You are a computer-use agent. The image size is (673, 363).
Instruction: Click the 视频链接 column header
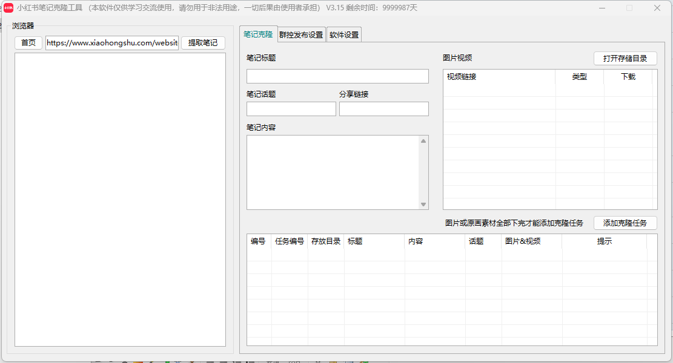(x=500, y=77)
